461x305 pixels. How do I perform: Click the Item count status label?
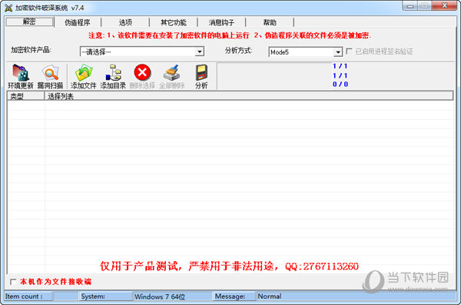(x=24, y=297)
